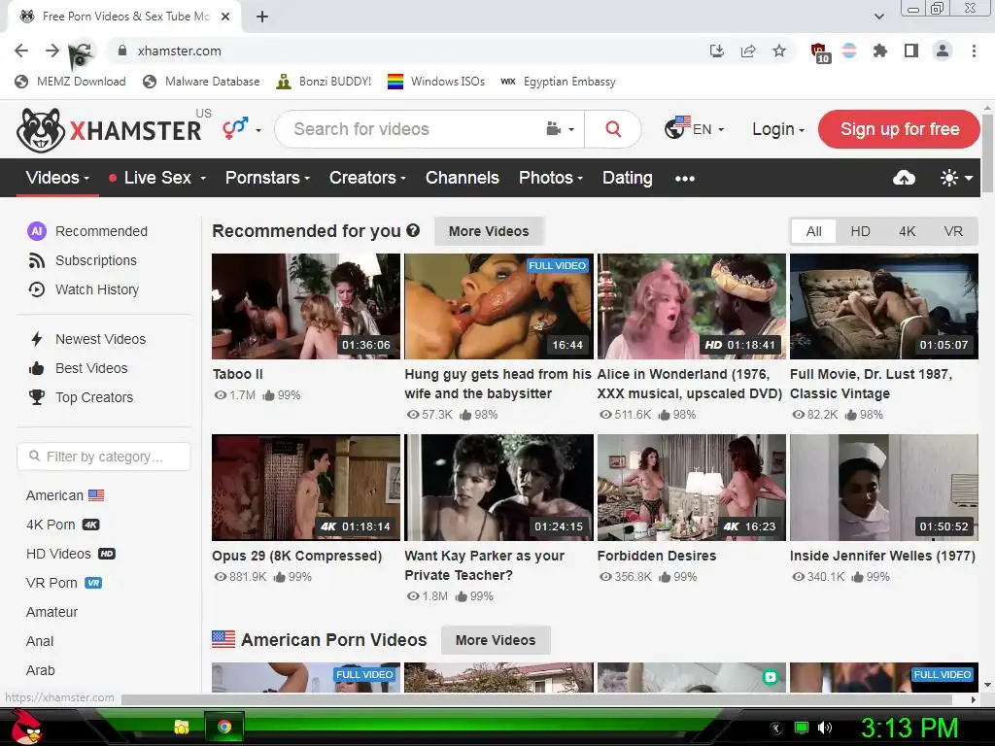Open Subscriptions in the sidebar
Screen dimensions: 995x746
click(x=83, y=260)
